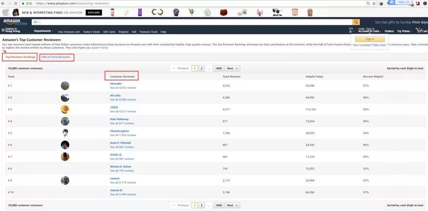Viewport: 428px width, 211px height.
Task: Click the orange search button
Action: 356,22
